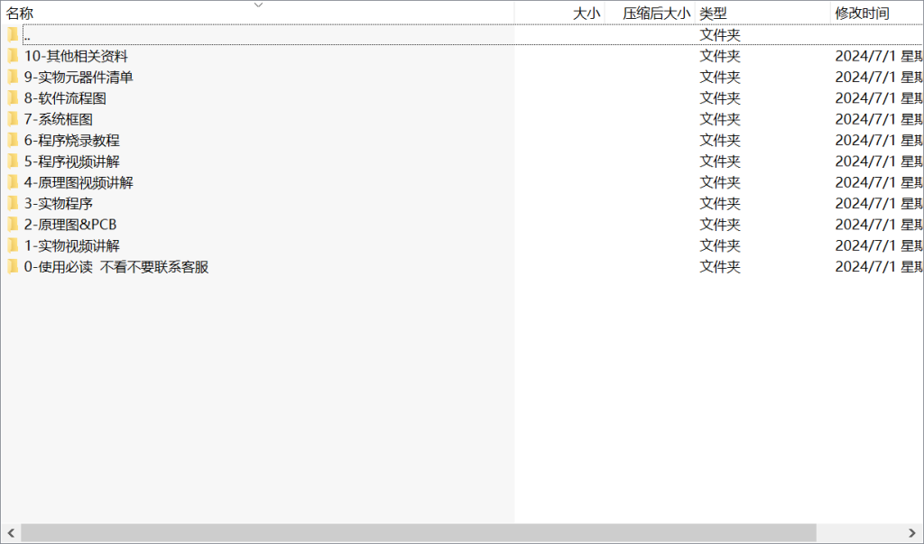924x544 pixels.
Task: Click folder icon beside 7-系统框图
Action: (13, 119)
